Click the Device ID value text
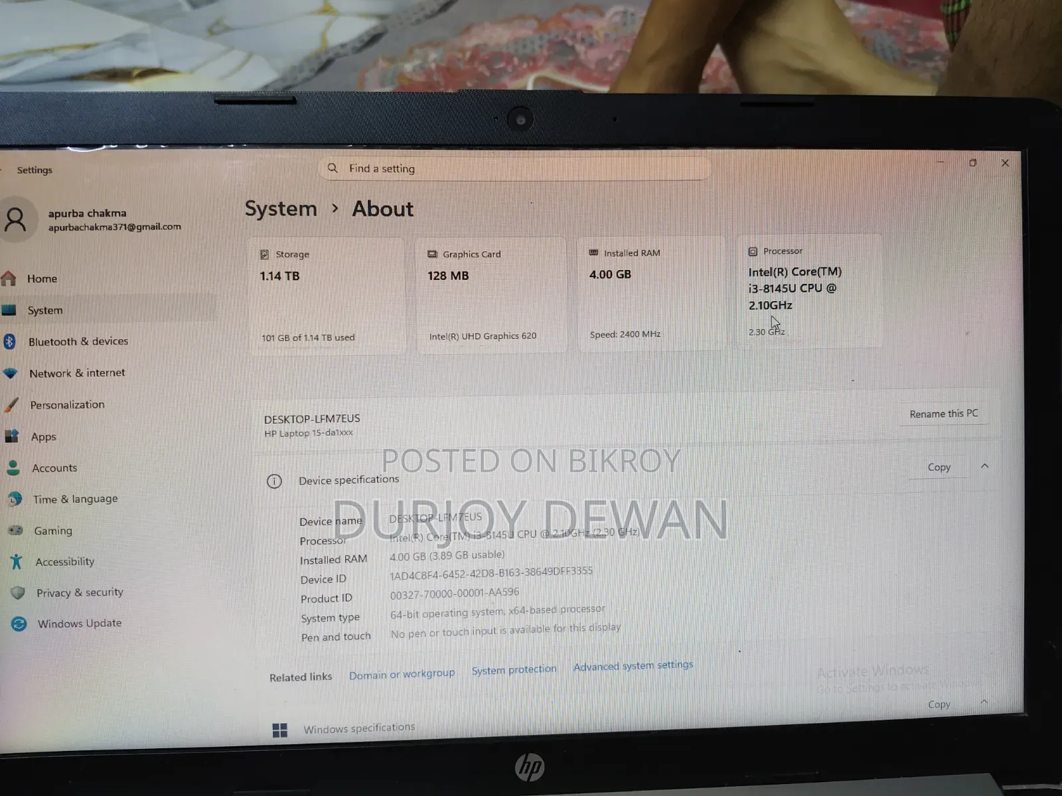 point(491,572)
